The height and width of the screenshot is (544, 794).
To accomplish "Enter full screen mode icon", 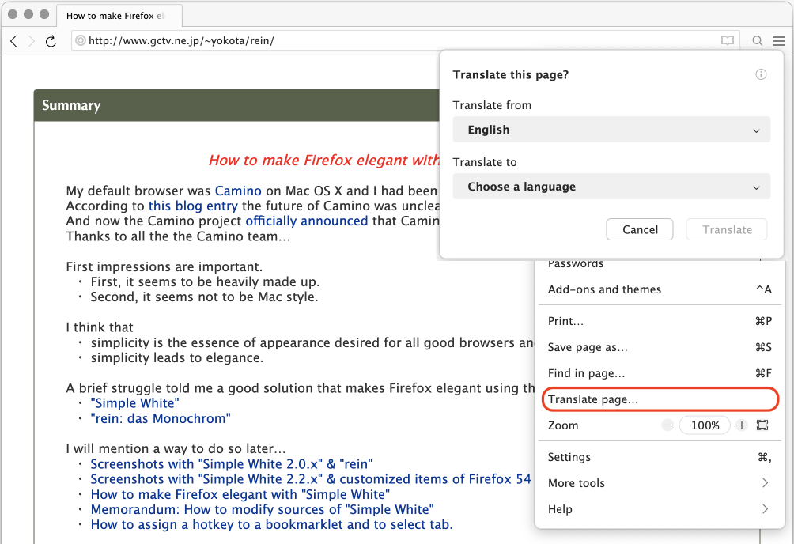I will [x=762, y=425].
